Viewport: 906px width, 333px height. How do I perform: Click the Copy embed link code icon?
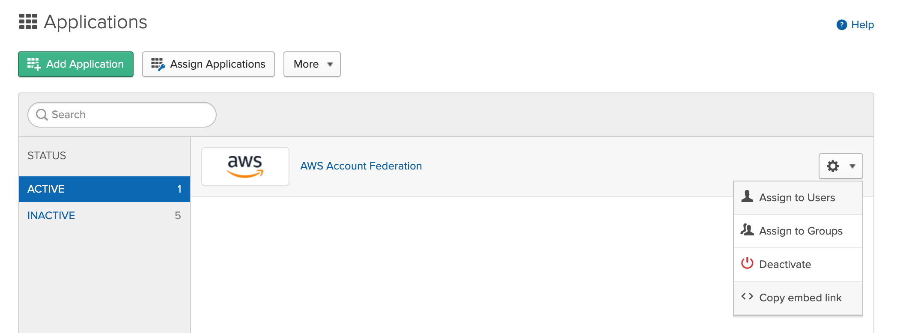pos(747,296)
